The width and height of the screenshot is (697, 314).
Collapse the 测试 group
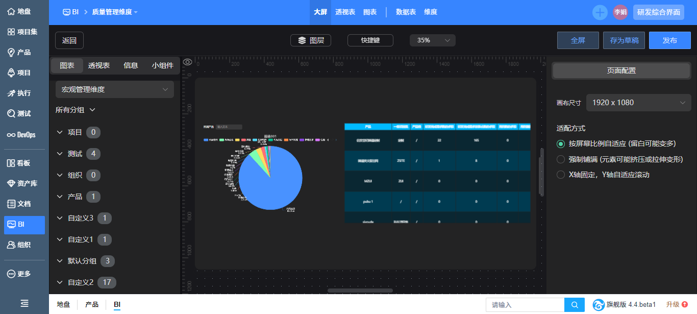pyautogui.click(x=60, y=154)
